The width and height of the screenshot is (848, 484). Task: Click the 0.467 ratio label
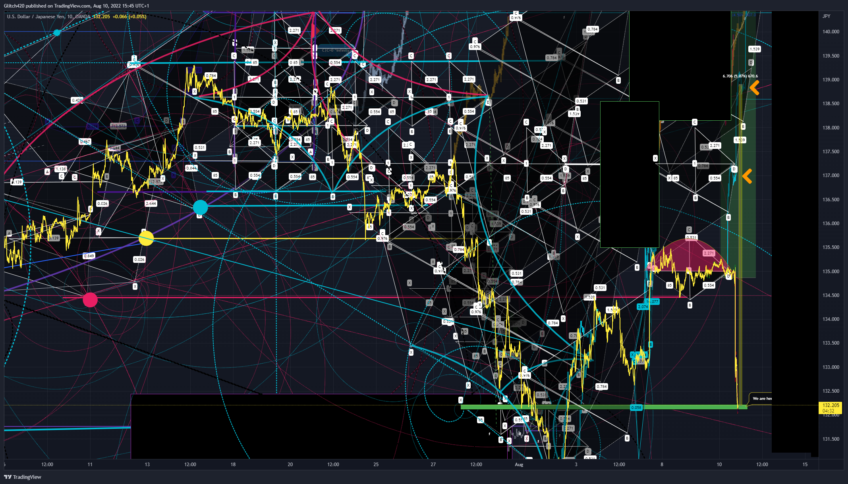[x=85, y=142]
